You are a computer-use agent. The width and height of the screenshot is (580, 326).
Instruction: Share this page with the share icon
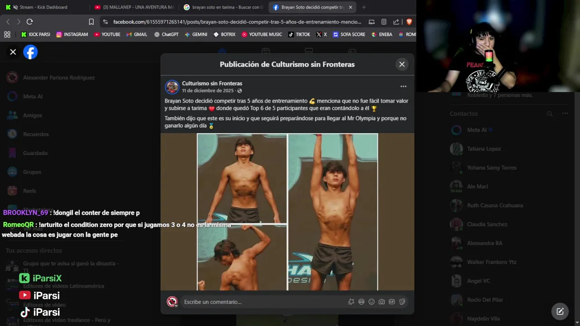[x=396, y=22]
